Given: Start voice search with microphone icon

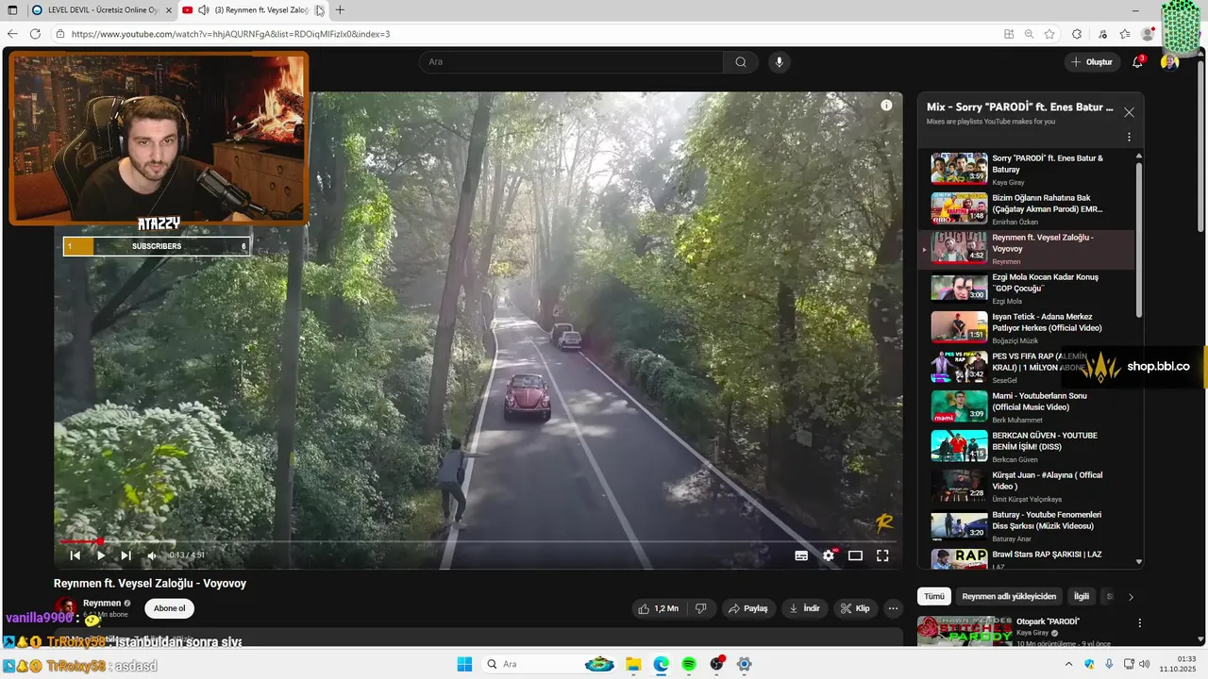Looking at the screenshot, I should 779,62.
